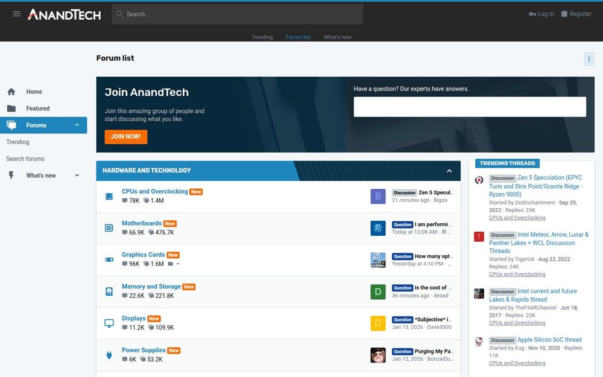
Task: Click the user avatar photo in Power Supplies row
Action: coord(378,355)
